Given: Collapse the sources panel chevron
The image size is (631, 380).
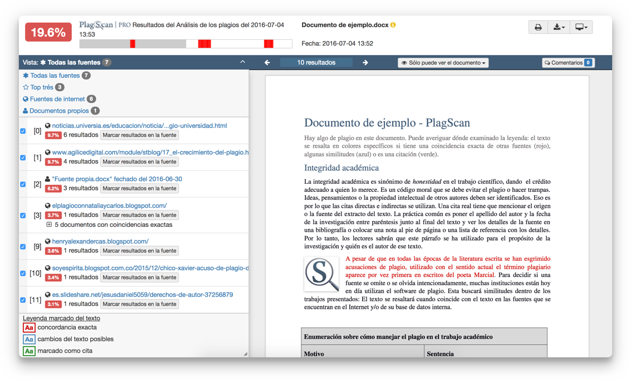Looking at the screenshot, I should (x=242, y=62).
